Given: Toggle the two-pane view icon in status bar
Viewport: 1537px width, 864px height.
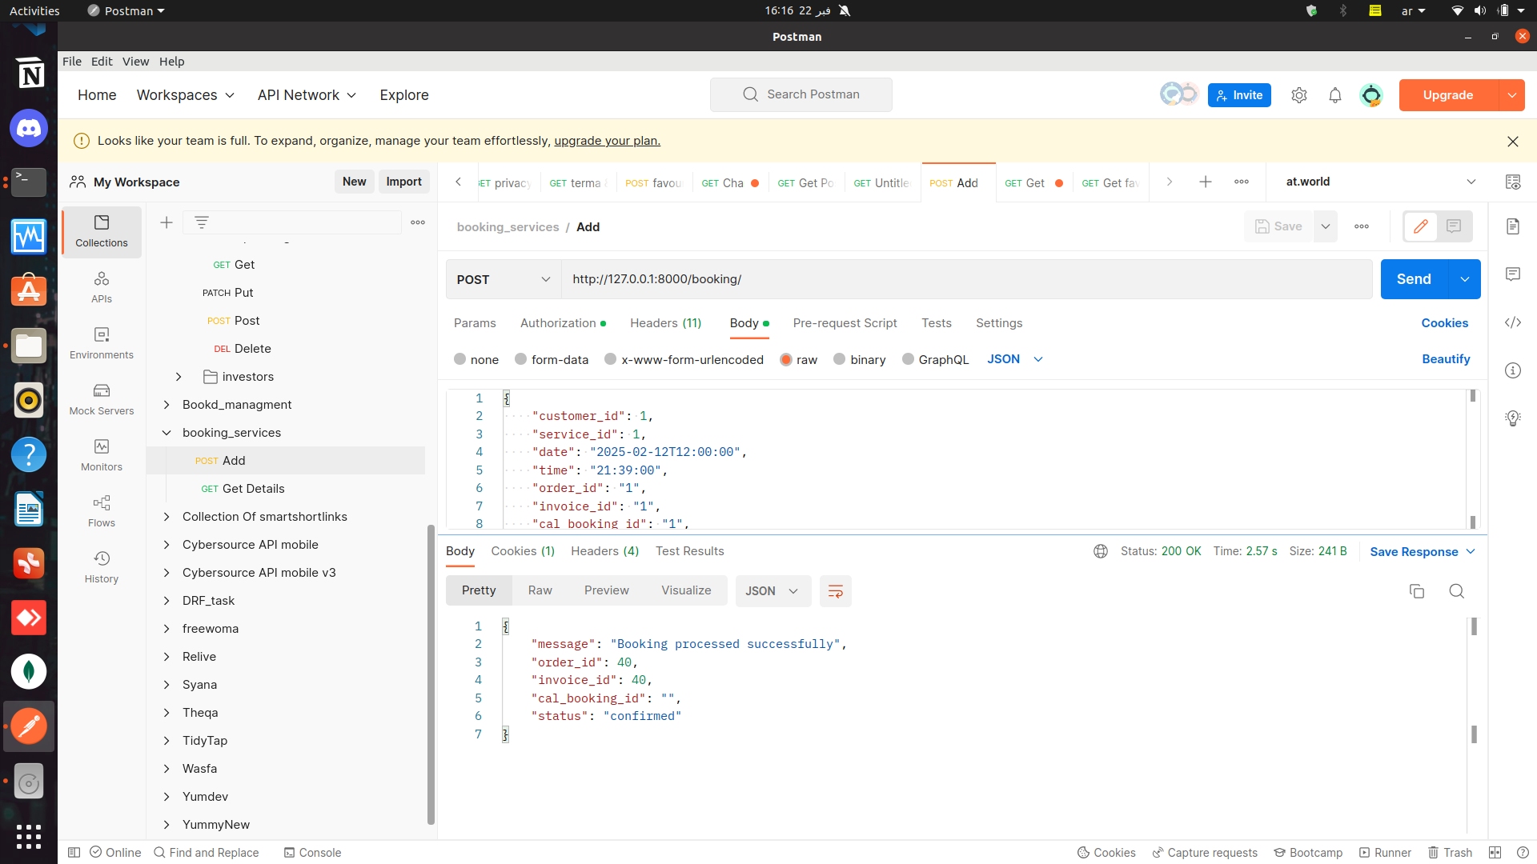Looking at the screenshot, I should click(1495, 853).
